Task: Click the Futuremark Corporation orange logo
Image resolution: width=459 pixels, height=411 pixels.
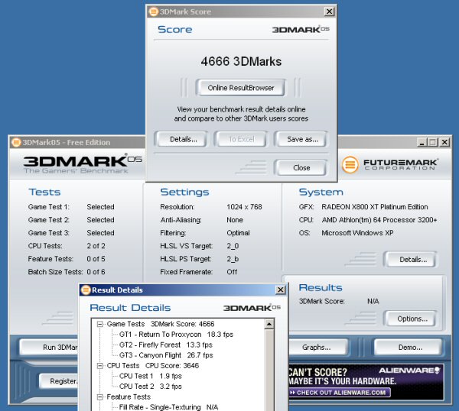Action: click(350, 164)
